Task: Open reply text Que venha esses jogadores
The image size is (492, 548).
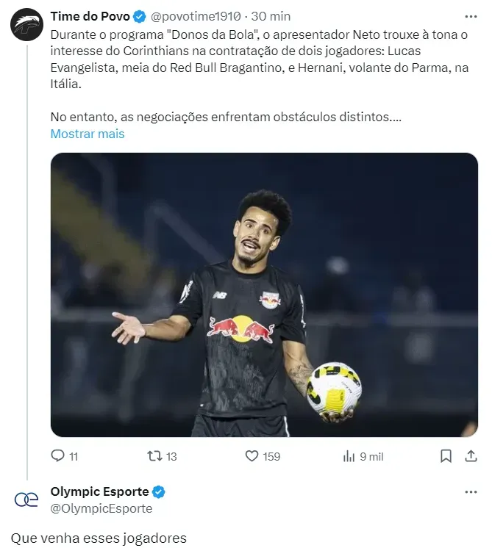Action: (x=99, y=538)
